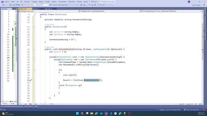Click the notifications bell in status bar
Image resolution: width=207 pixels, height=116 pixels.
point(204,110)
